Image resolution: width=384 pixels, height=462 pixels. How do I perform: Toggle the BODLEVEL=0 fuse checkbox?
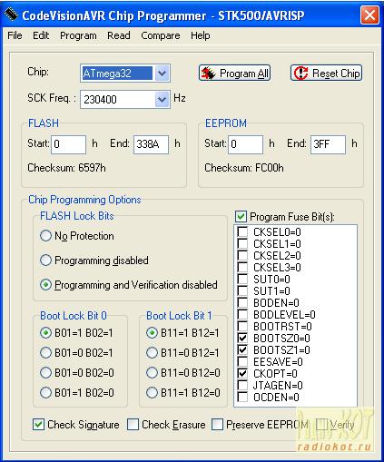click(242, 314)
